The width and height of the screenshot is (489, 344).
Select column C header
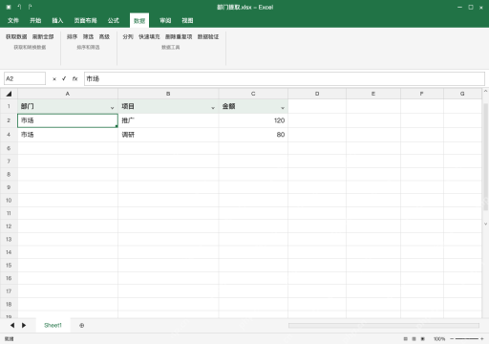[x=253, y=94]
